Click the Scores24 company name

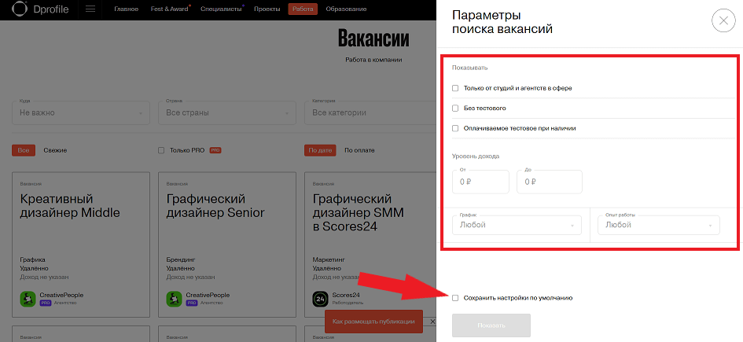(x=345, y=295)
